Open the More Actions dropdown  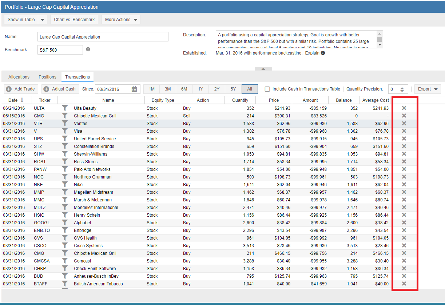point(121,20)
